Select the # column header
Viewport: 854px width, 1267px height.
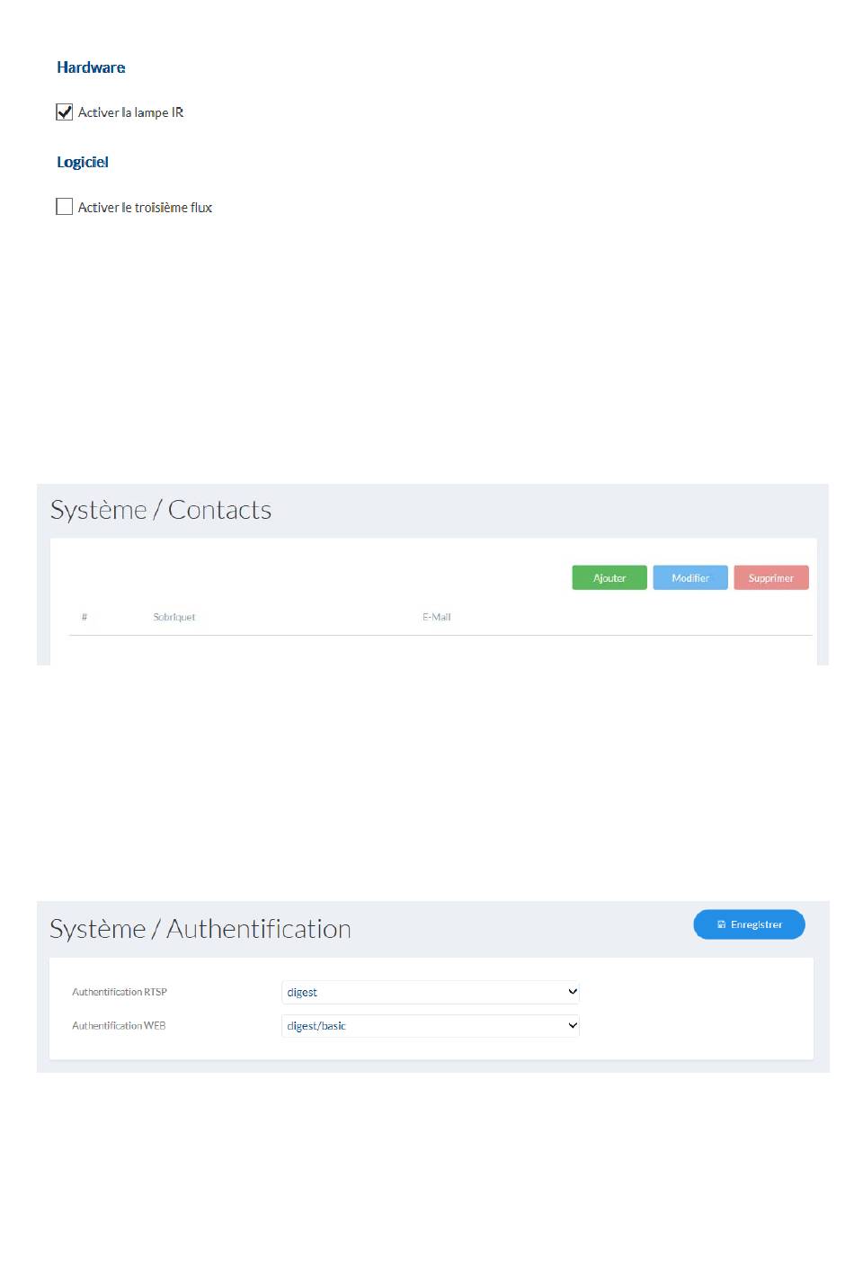[85, 617]
